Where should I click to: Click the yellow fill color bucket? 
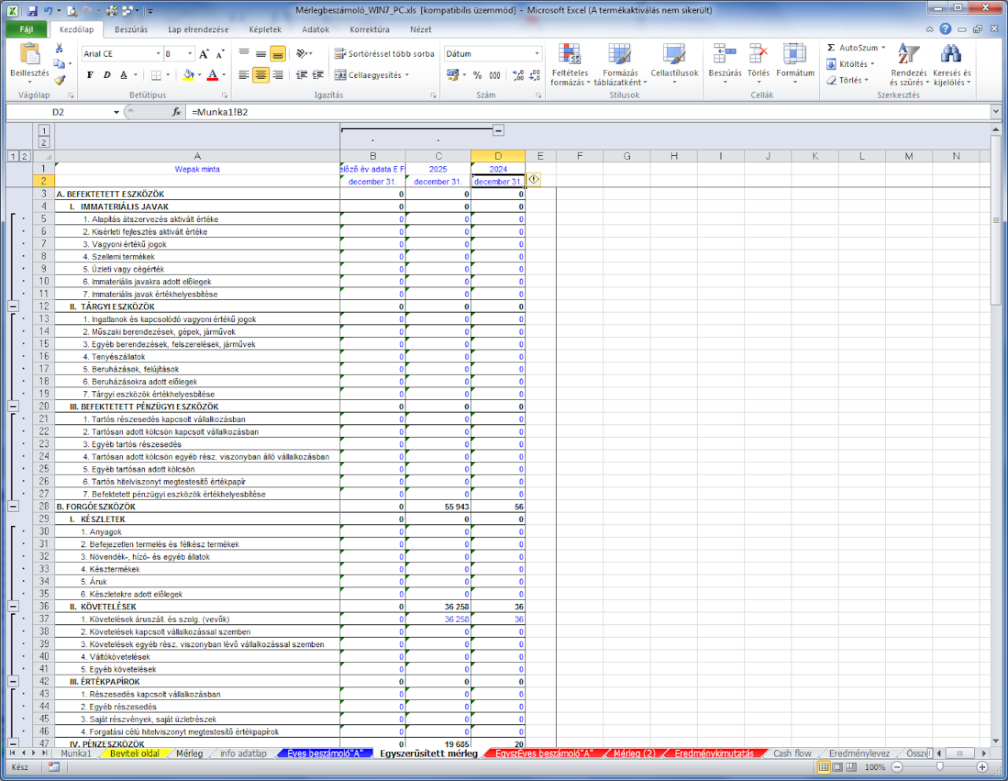(188, 75)
